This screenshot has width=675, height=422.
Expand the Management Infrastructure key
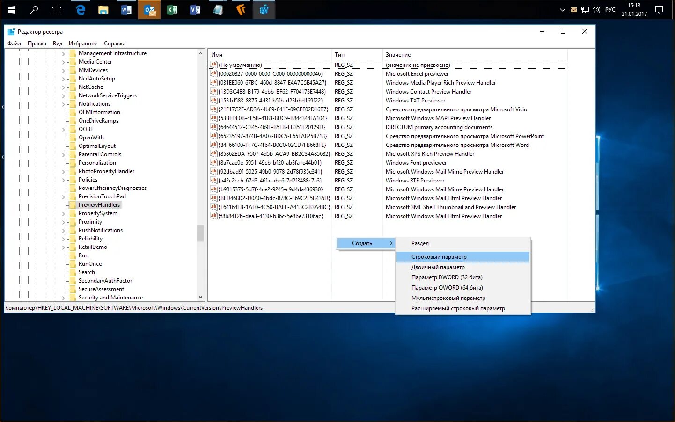point(64,54)
